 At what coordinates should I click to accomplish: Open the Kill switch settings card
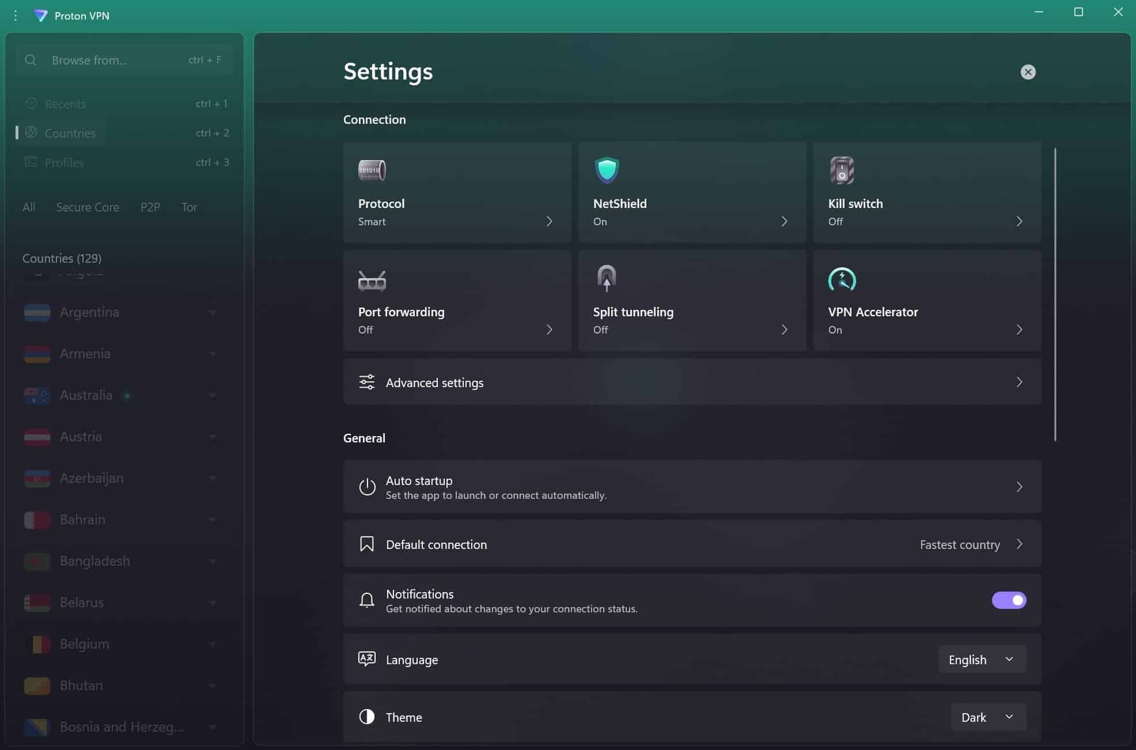click(x=927, y=192)
